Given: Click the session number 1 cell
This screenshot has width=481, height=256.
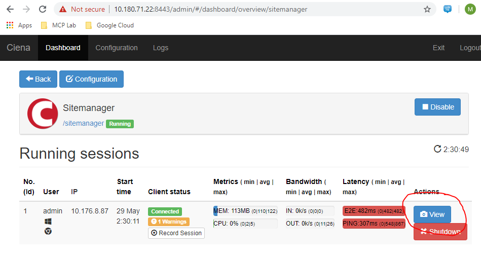Looking at the screenshot, I should (25, 211).
